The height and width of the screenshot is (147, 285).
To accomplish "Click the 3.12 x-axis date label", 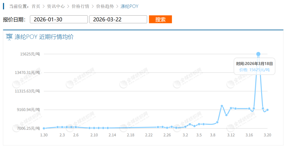I will [231, 135].
